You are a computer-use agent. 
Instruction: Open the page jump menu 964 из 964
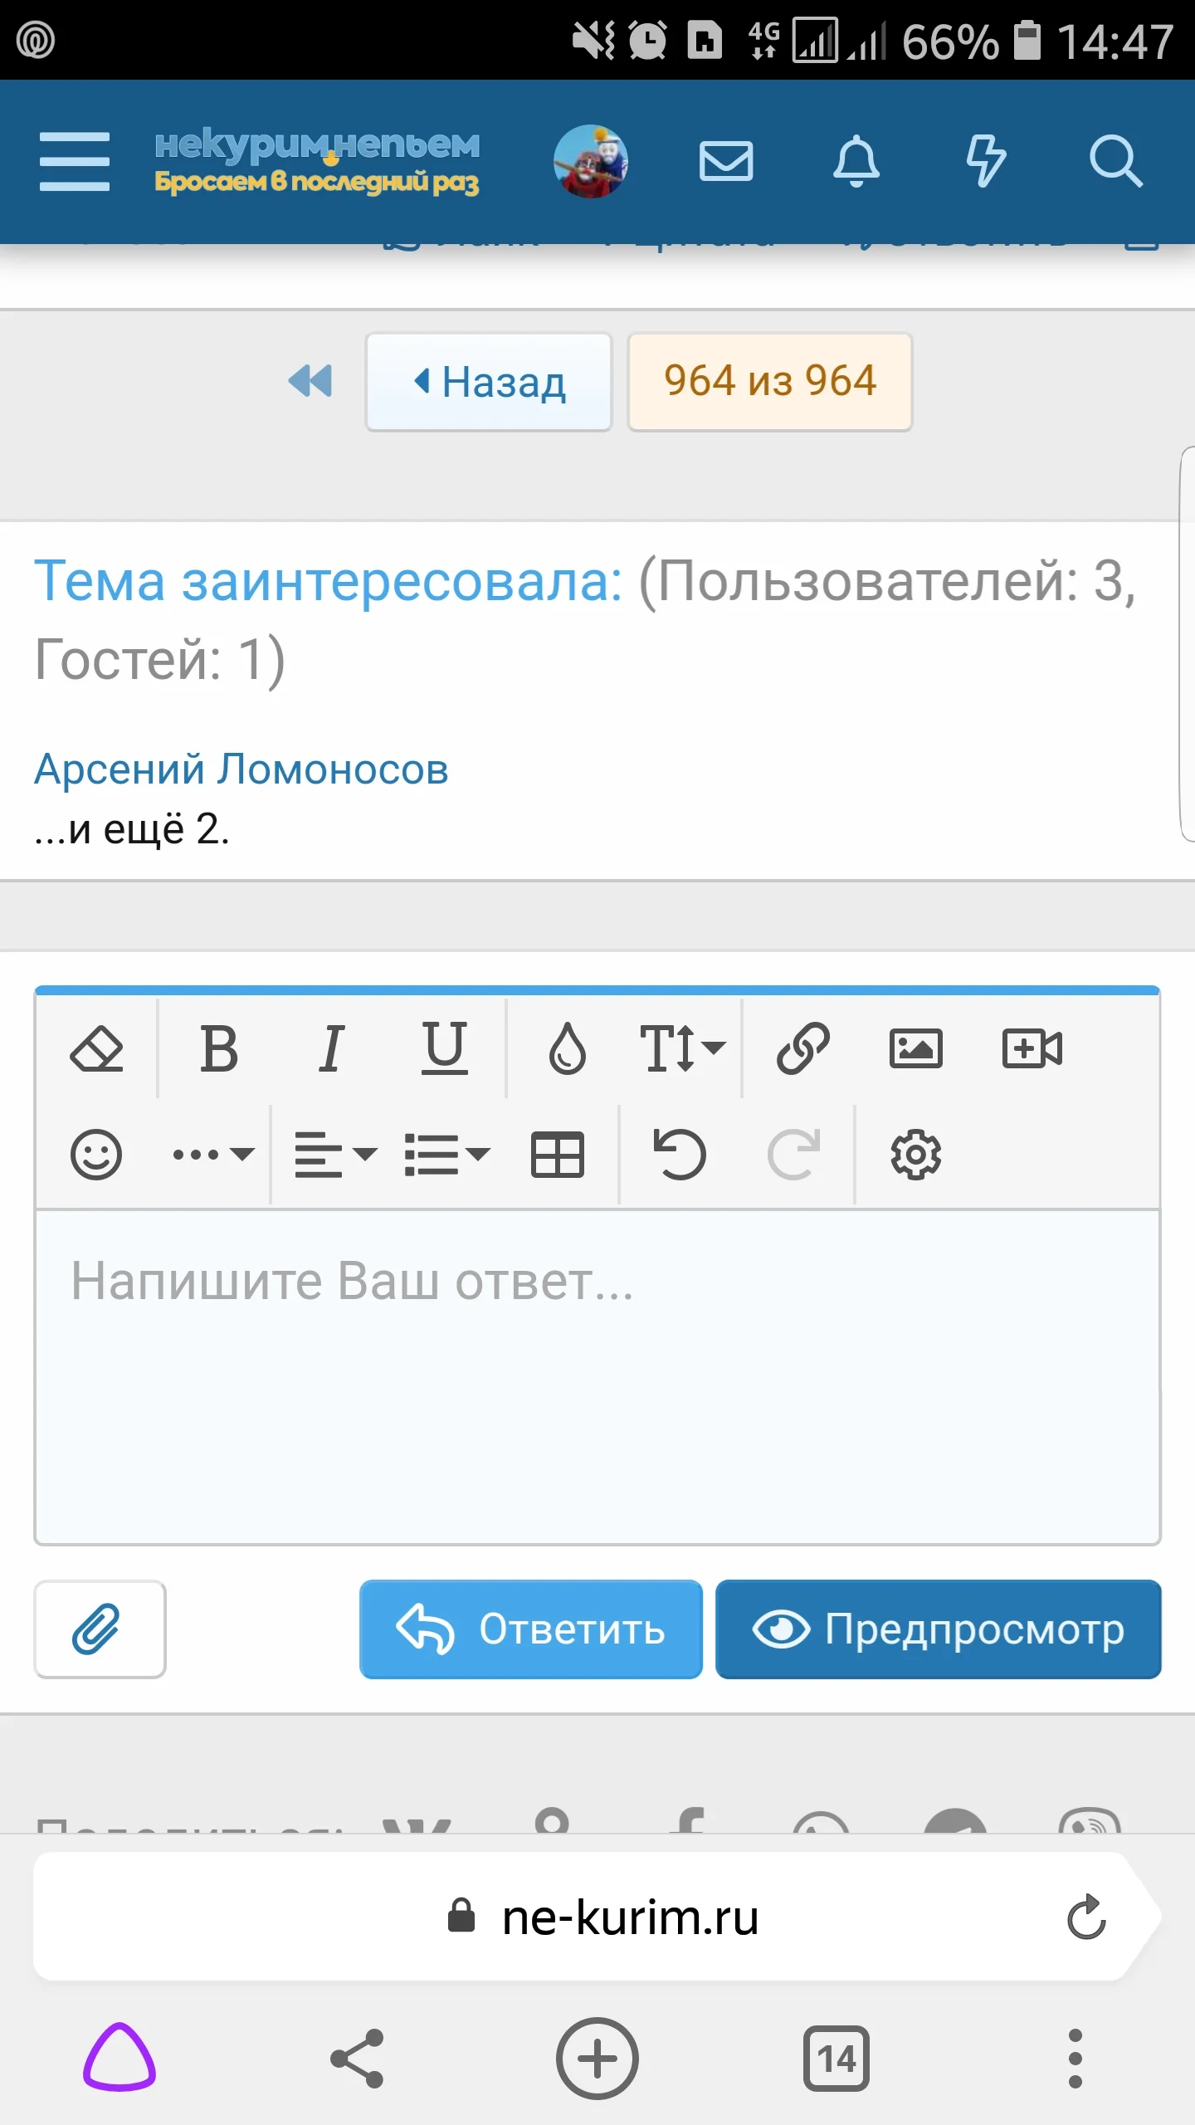click(x=769, y=382)
